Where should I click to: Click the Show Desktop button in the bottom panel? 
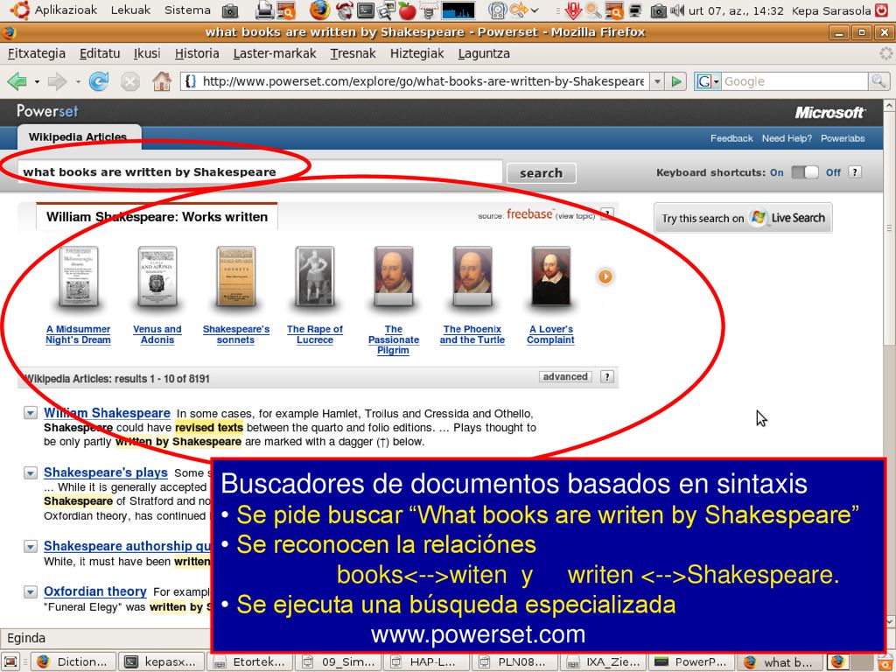[11, 661]
